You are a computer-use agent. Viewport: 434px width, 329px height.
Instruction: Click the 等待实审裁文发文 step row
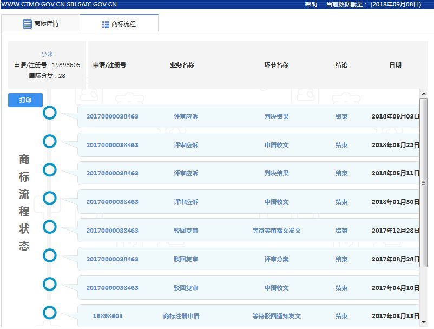click(277, 231)
